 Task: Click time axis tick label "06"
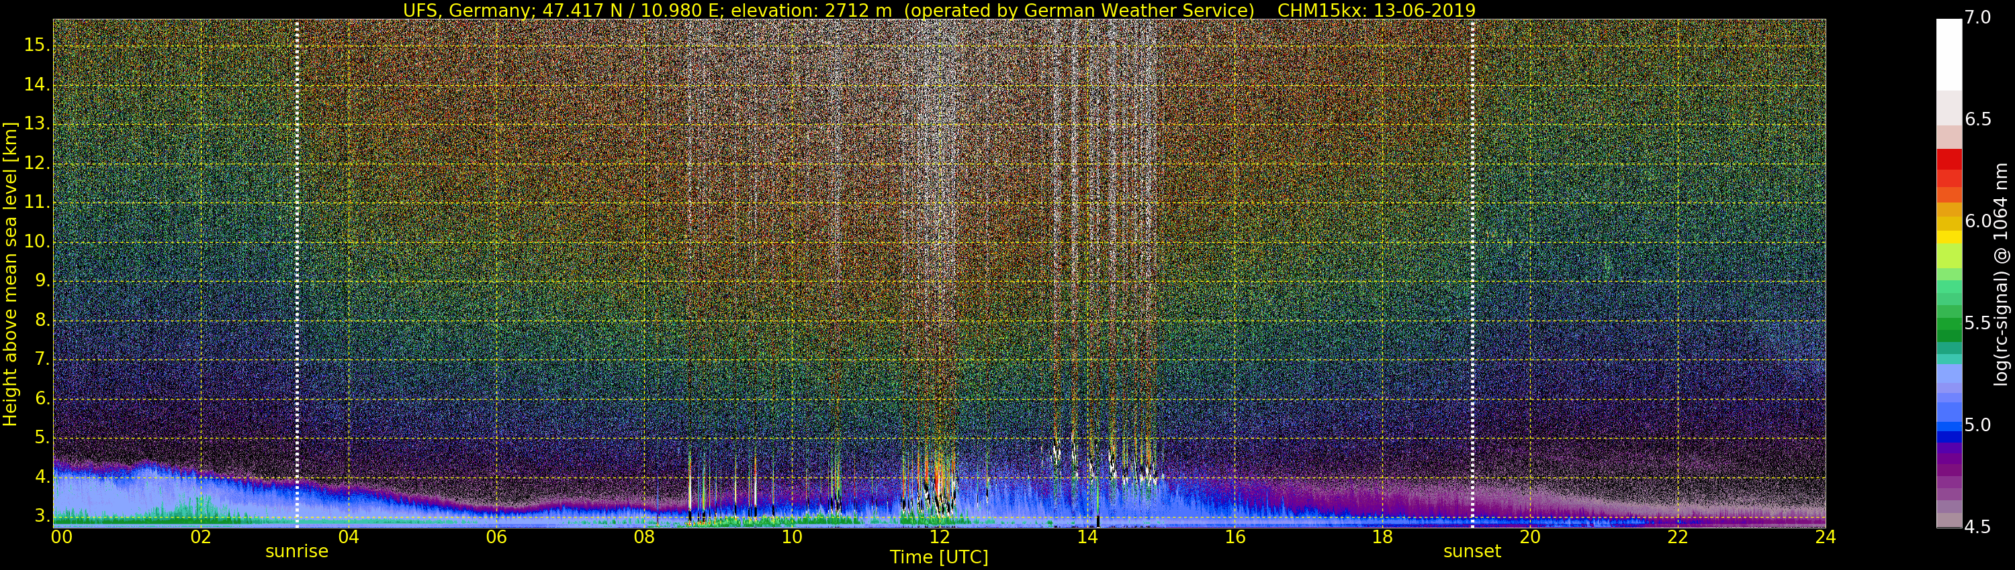(x=496, y=537)
